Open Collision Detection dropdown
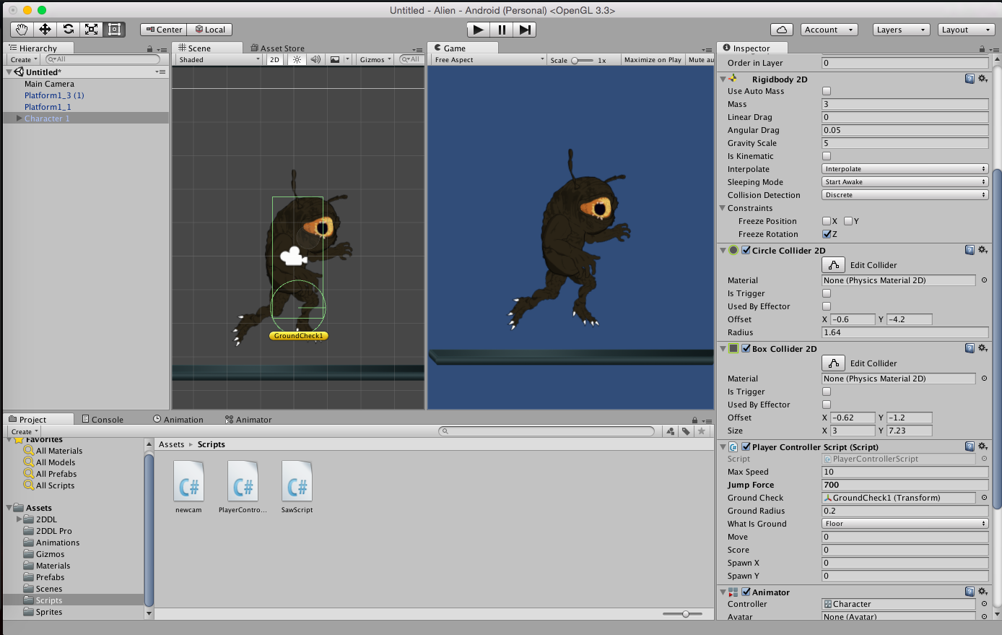 tap(905, 195)
